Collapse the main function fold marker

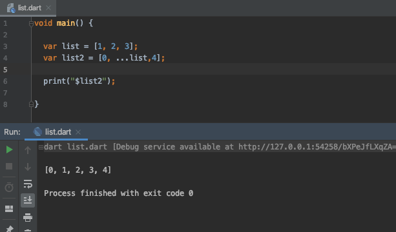31,24
